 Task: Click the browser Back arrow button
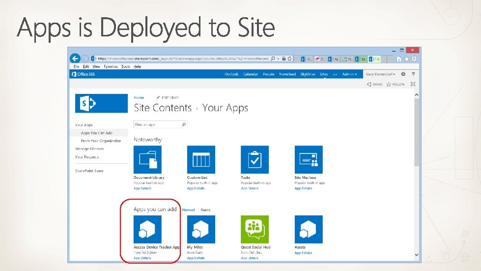[75, 59]
